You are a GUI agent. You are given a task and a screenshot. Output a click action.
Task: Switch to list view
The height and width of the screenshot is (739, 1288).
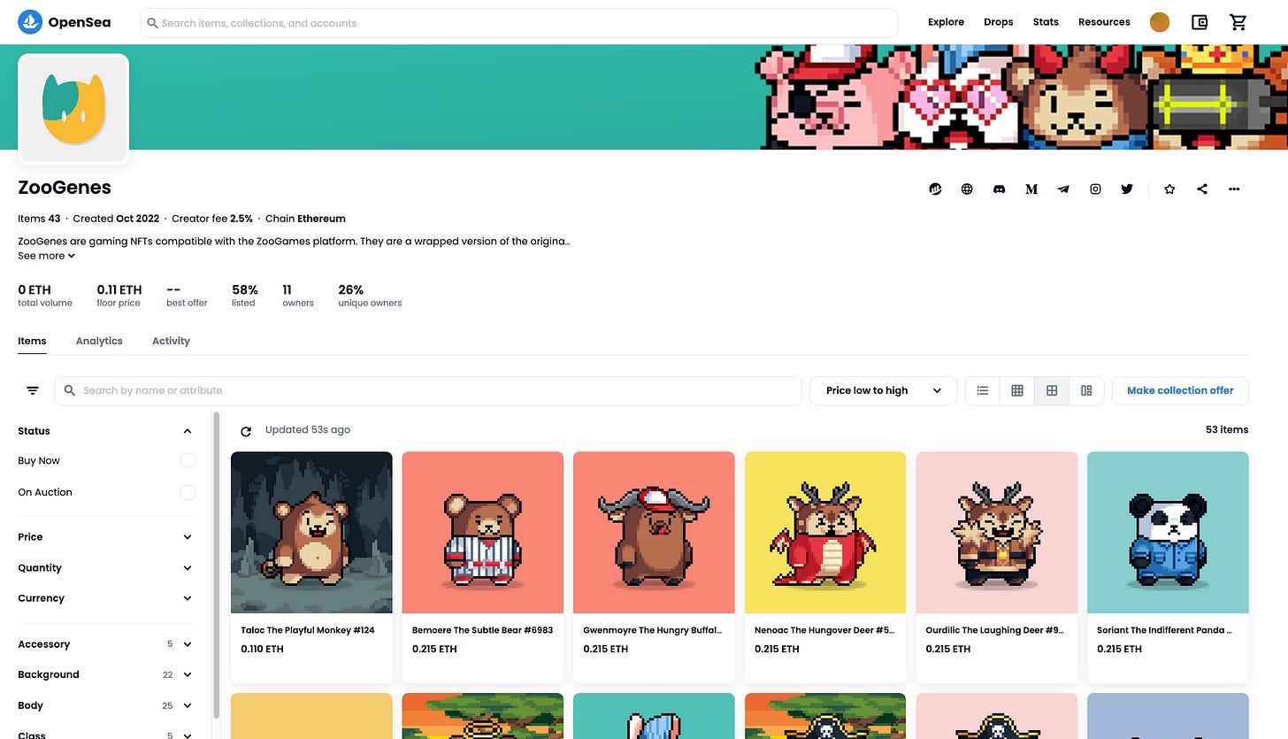982,390
